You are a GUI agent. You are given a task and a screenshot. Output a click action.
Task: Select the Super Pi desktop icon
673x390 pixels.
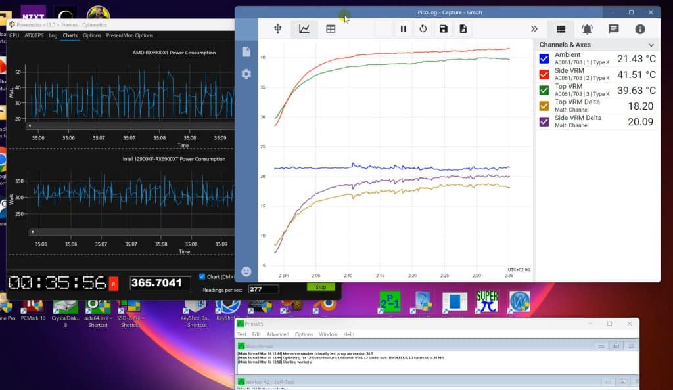pos(487,302)
